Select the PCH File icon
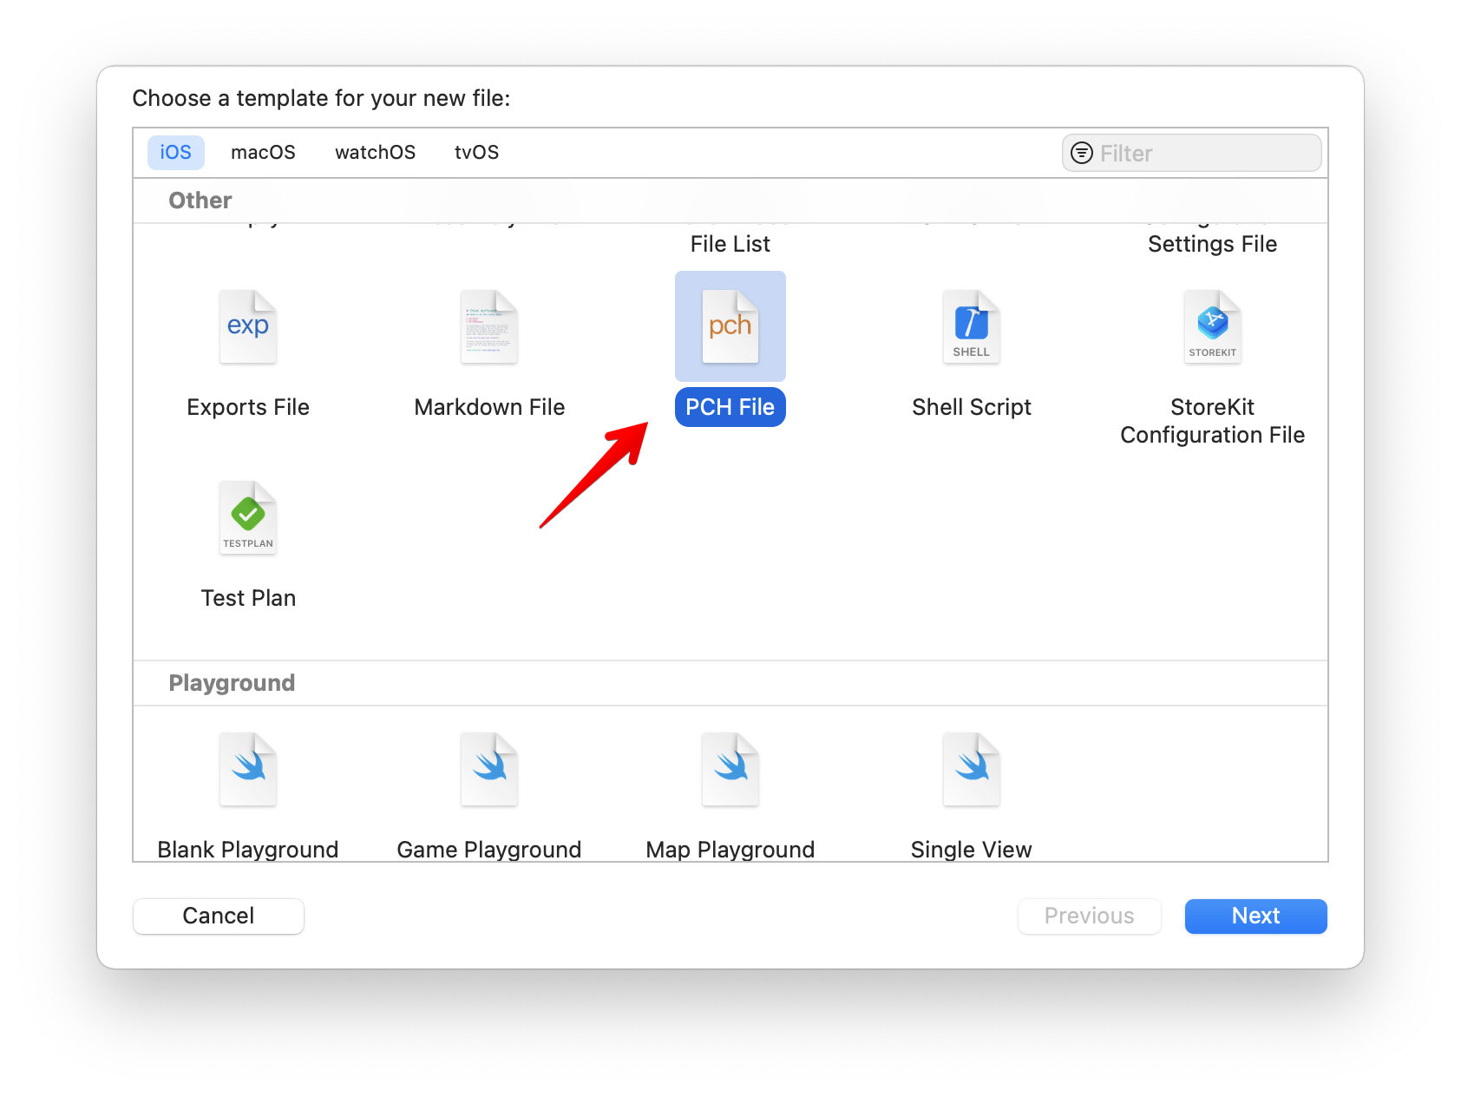The height and width of the screenshot is (1097, 1461). tap(730, 327)
